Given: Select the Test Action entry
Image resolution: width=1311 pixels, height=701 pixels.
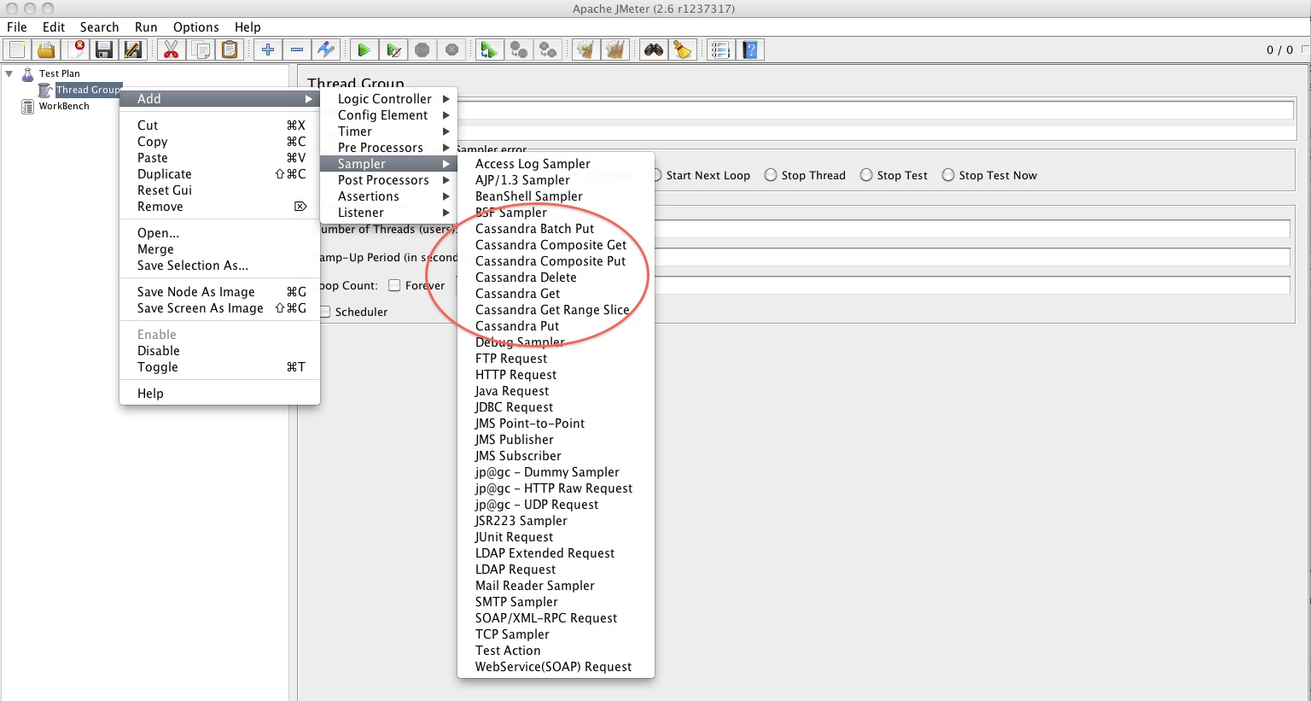Looking at the screenshot, I should pyautogui.click(x=556, y=651).
